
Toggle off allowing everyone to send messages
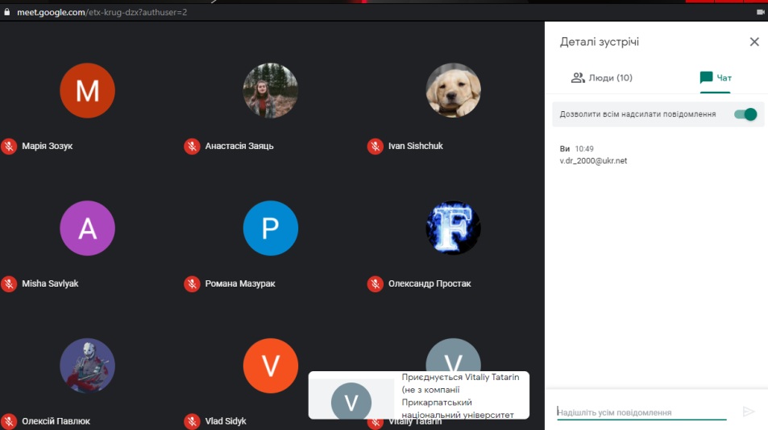[745, 114]
